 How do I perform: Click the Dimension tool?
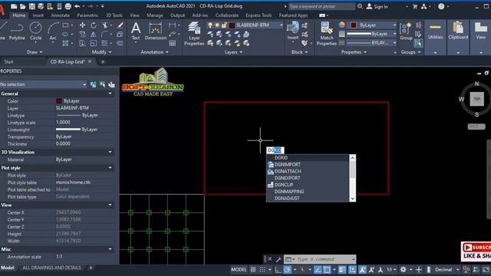pyautogui.click(x=155, y=31)
